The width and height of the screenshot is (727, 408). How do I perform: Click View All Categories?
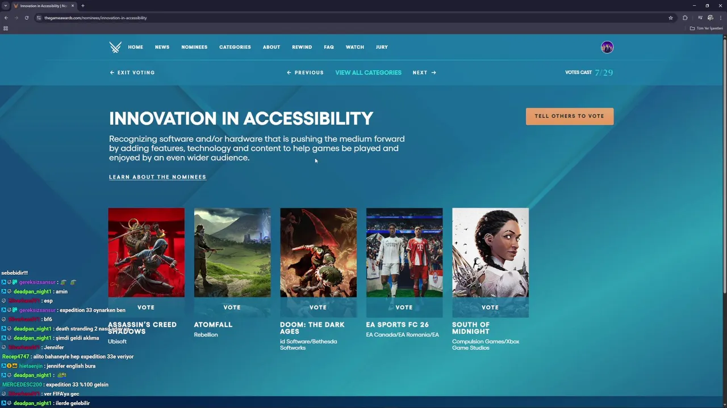[368, 73]
